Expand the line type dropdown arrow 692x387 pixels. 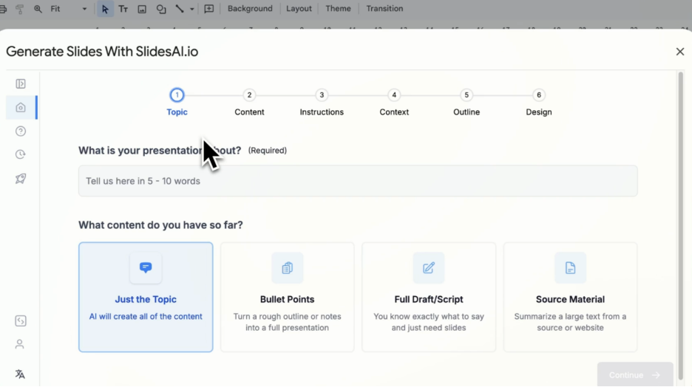(192, 9)
